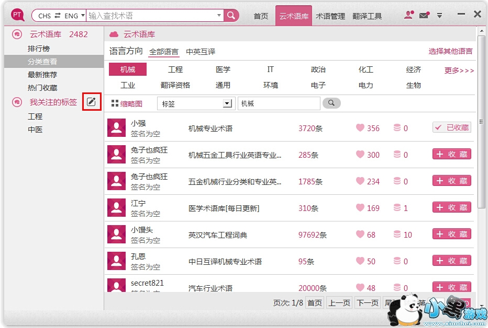Click the heart icon for 小强's glossary
Viewport: 488px width, 328px height.
click(360, 127)
